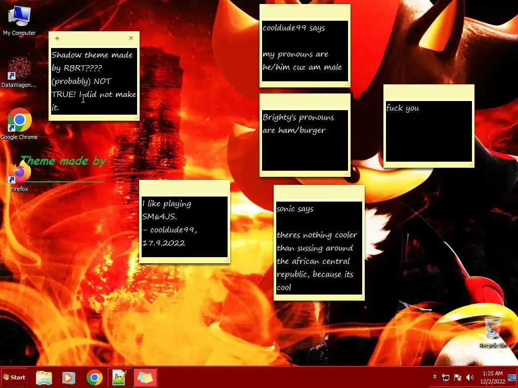The width and height of the screenshot is (518, 388).
Task: Open Windows Media Player from the taskbar
Action: coord(69,377)
